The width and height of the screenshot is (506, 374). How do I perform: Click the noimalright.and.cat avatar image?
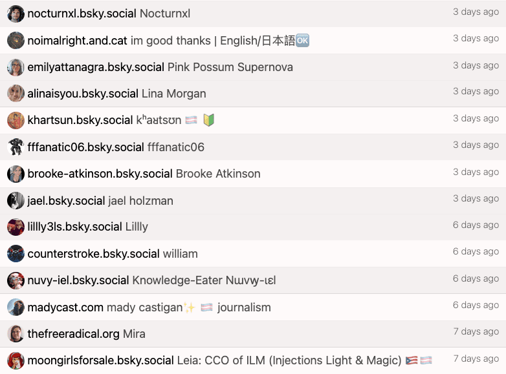pos(16,41)
